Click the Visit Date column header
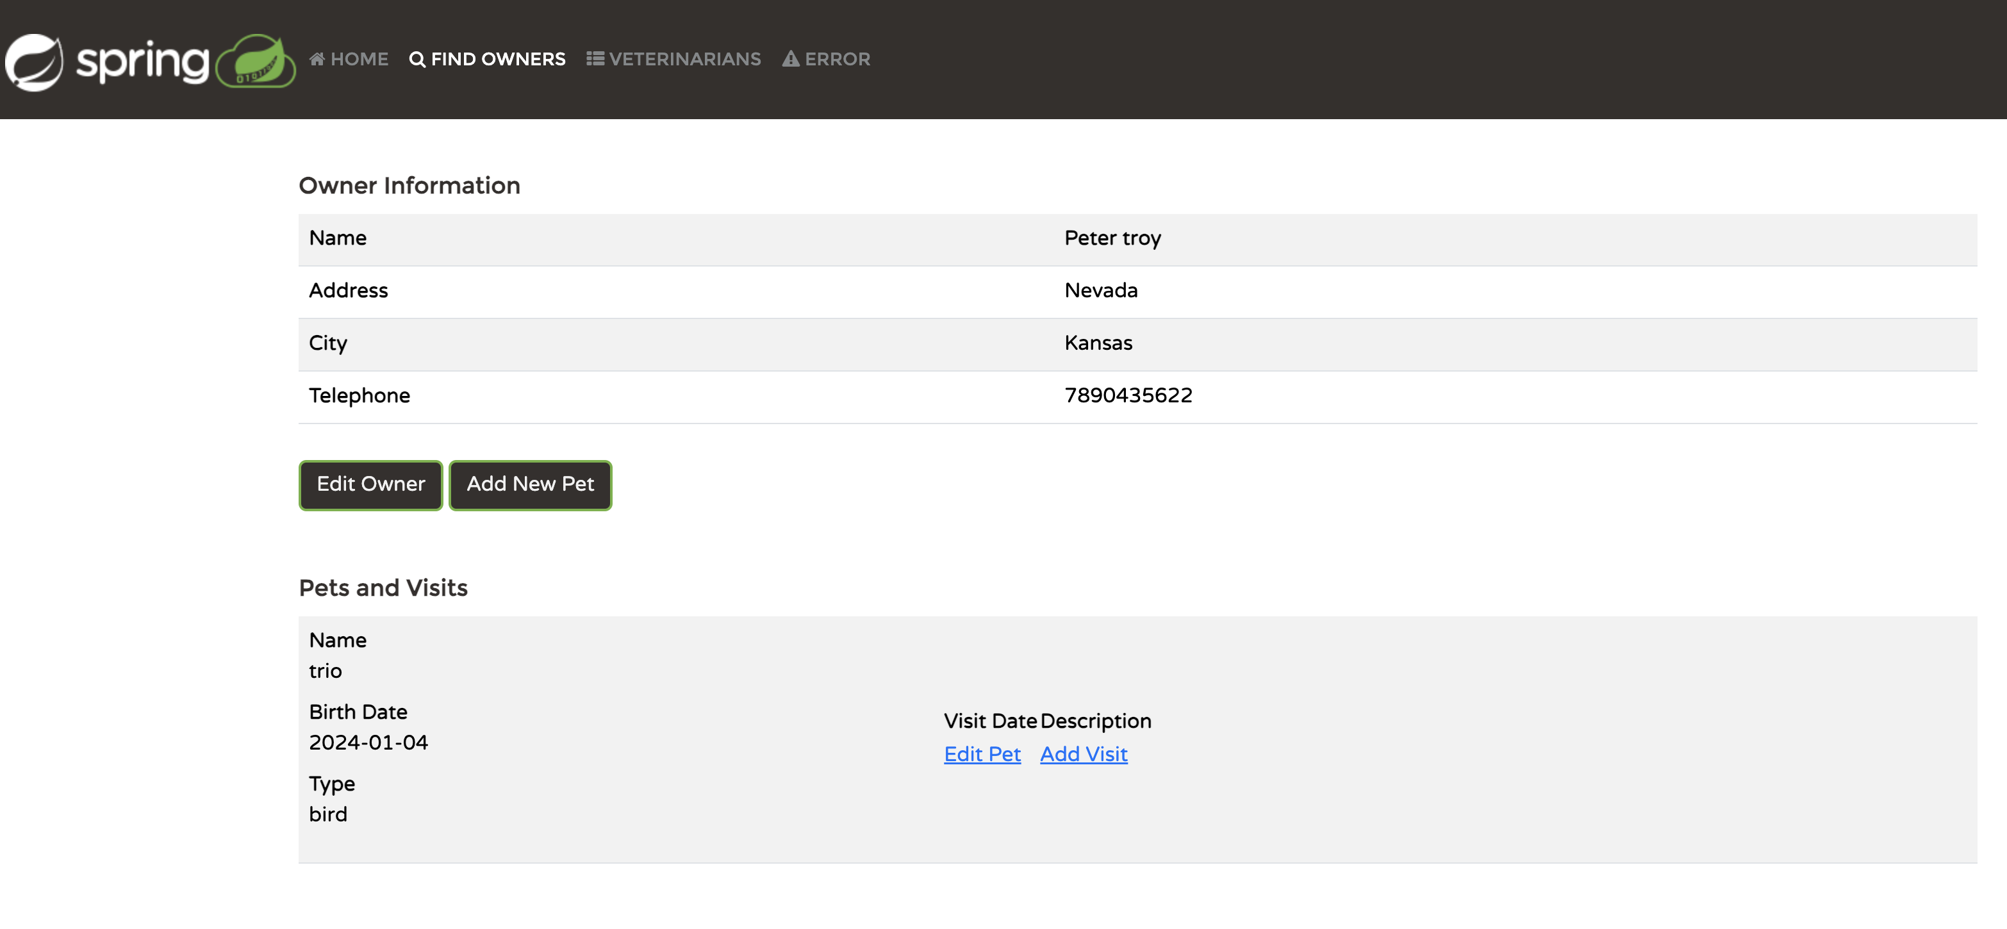This screenshot has height=929, width=2007. (x=990, y=721)
